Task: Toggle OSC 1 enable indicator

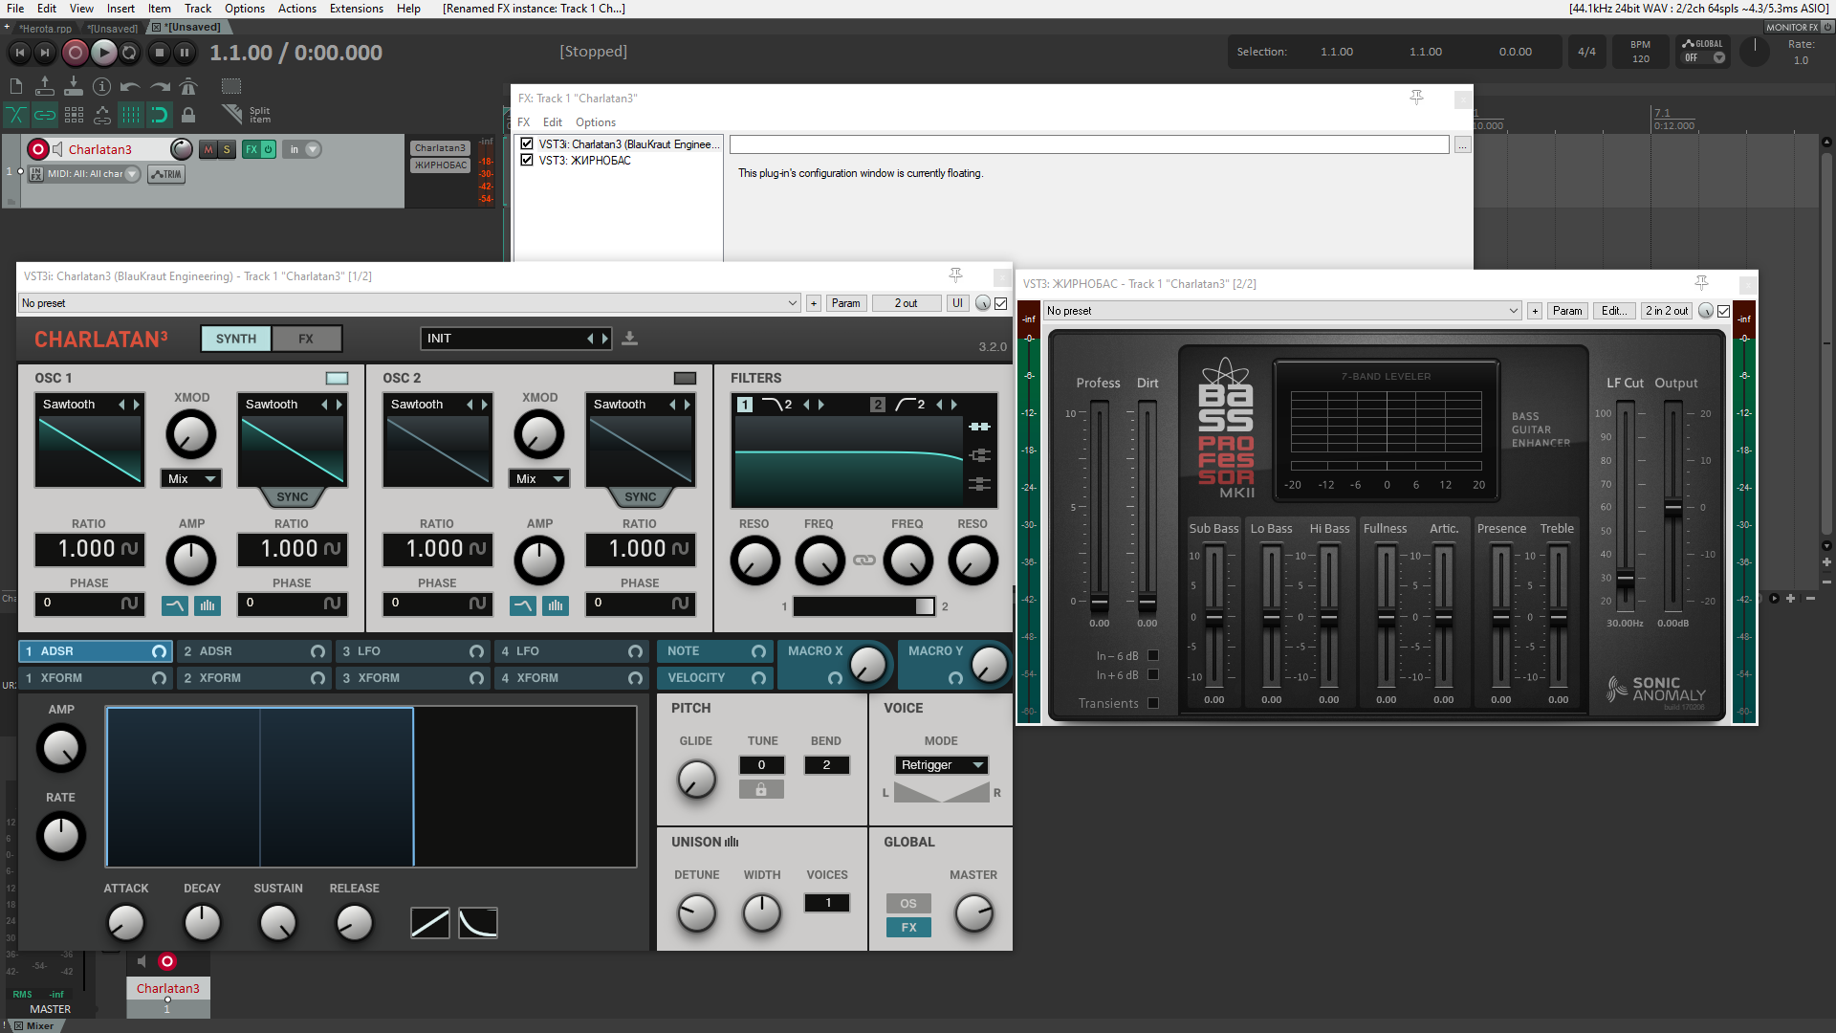Action: pyautogui.click(x=337, y=378)
